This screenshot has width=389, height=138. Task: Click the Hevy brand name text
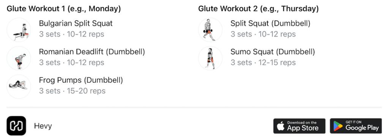43,126
